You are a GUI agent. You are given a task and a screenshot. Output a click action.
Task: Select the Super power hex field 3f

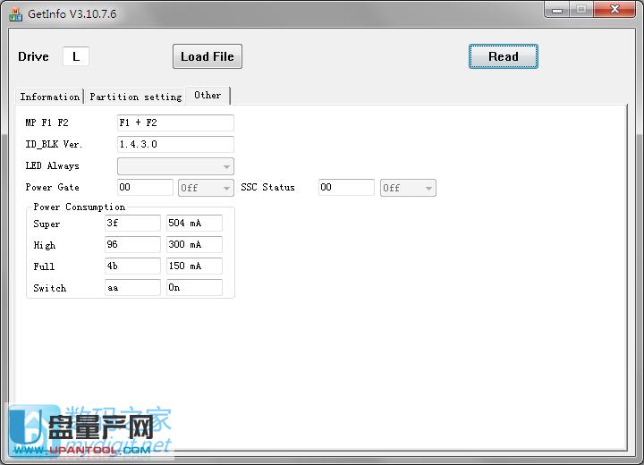click(132, 224)
